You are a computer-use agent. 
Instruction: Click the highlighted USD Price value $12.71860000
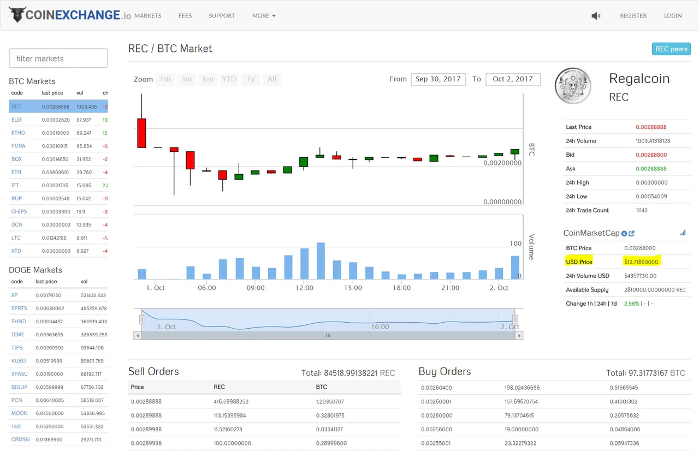(642, 262)
